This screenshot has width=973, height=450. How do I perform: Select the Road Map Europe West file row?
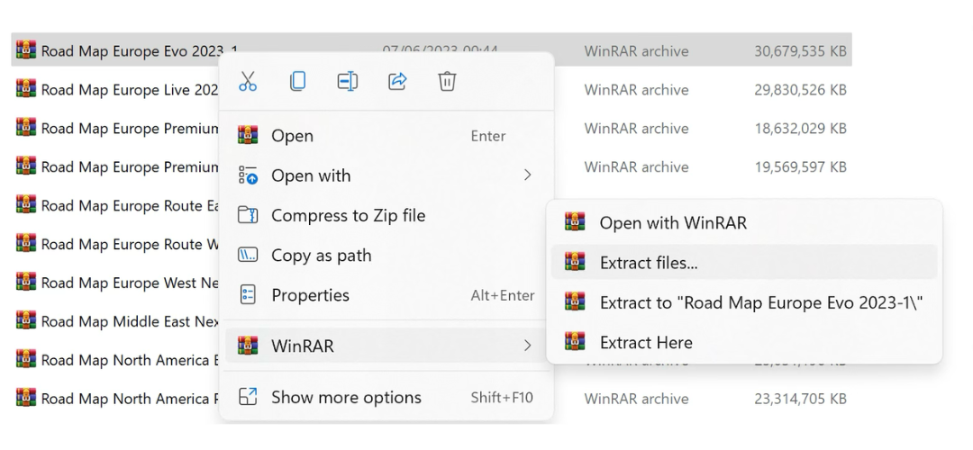(126, 283)
